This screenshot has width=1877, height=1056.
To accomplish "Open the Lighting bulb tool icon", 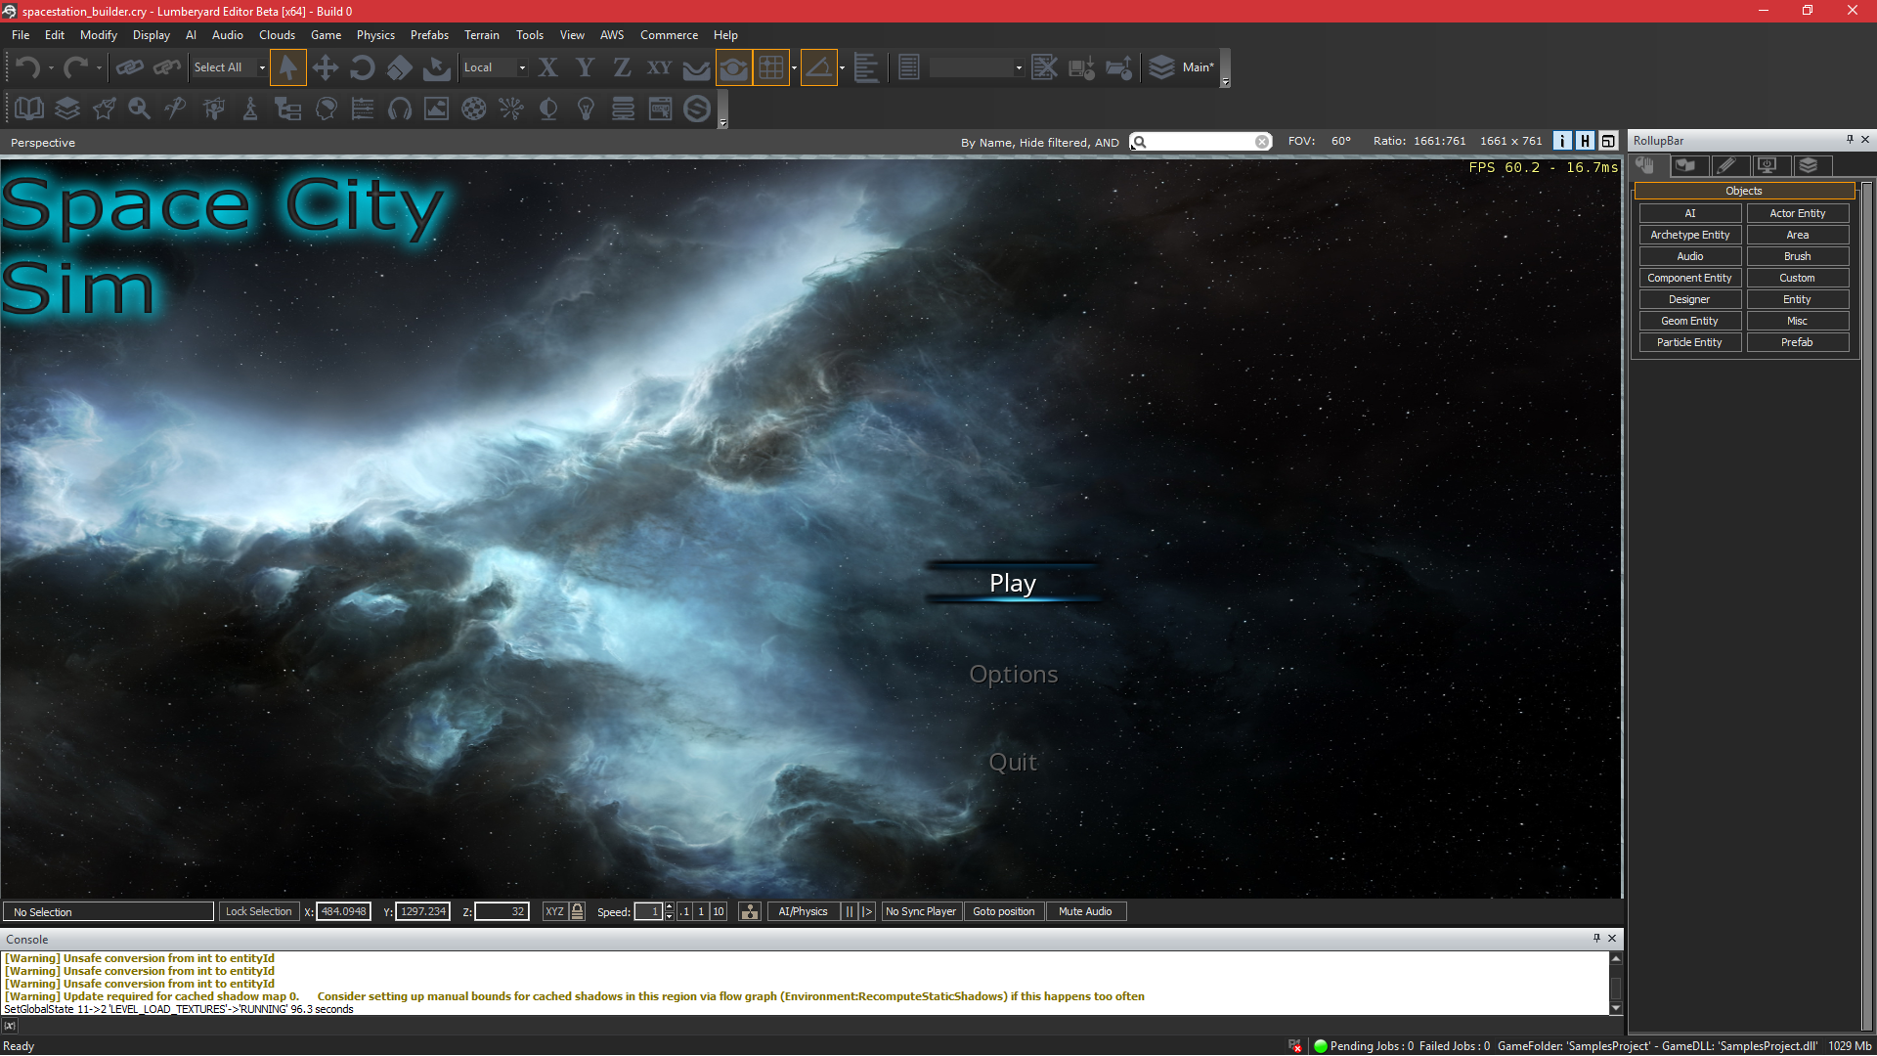I will (x=586, y=109).
